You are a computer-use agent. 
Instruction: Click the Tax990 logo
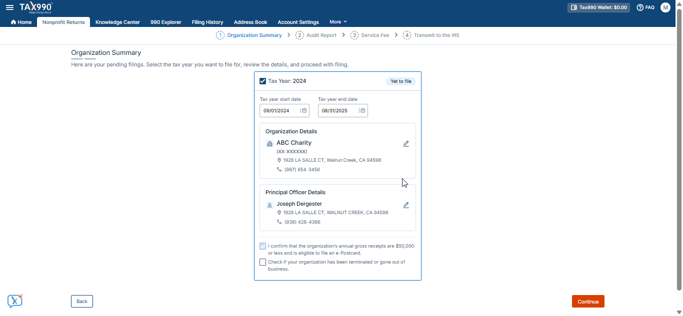36,7
